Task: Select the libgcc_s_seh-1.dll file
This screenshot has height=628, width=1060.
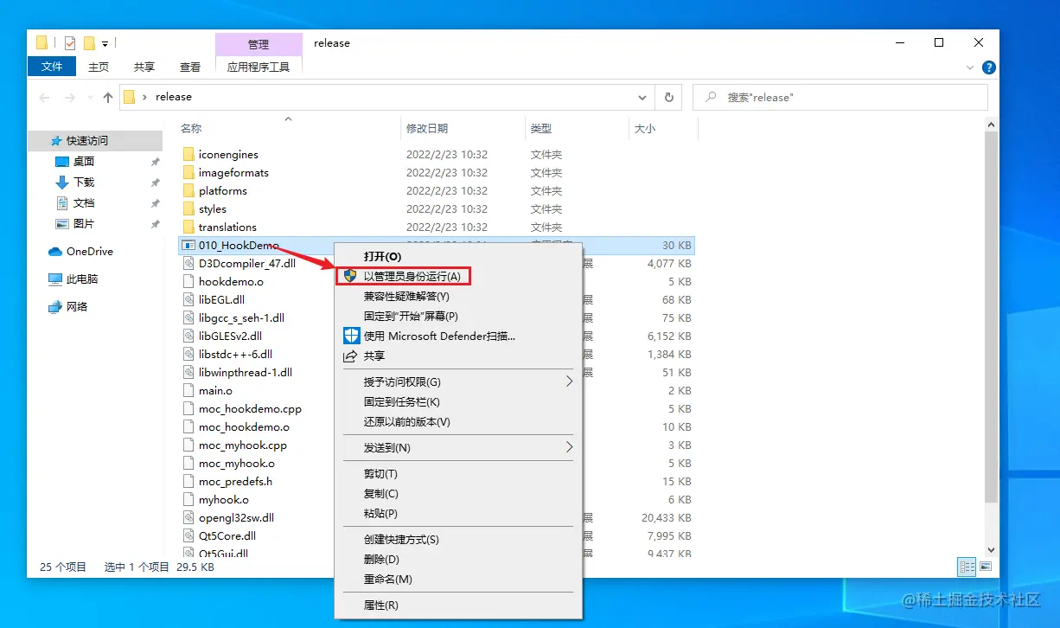Action: pos(241,318)
